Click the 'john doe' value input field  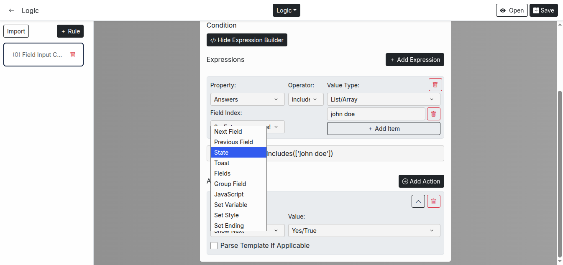click(376, 114)
